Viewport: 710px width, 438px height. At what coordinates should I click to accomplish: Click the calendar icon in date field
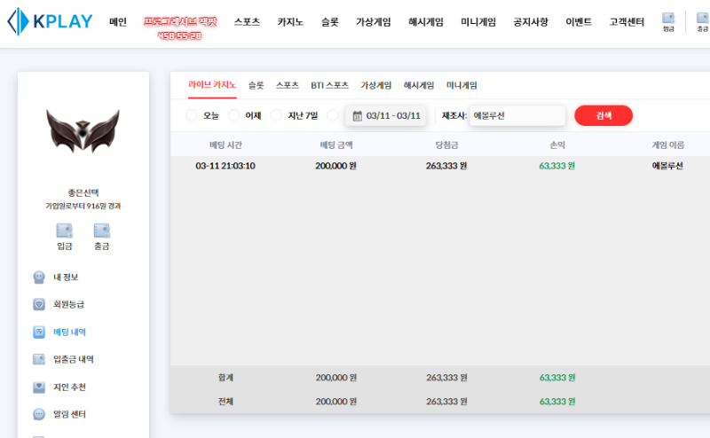point(358,116)
